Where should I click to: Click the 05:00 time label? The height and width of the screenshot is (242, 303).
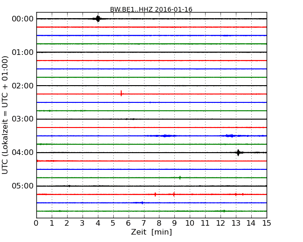23,186
